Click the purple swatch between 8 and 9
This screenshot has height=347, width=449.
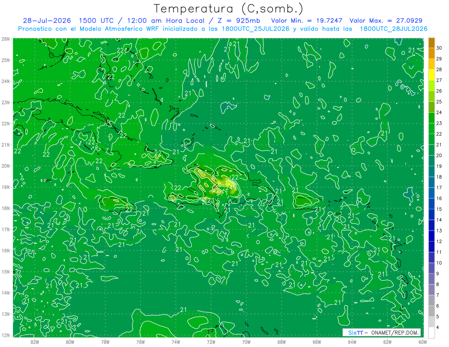coord(431,279)
